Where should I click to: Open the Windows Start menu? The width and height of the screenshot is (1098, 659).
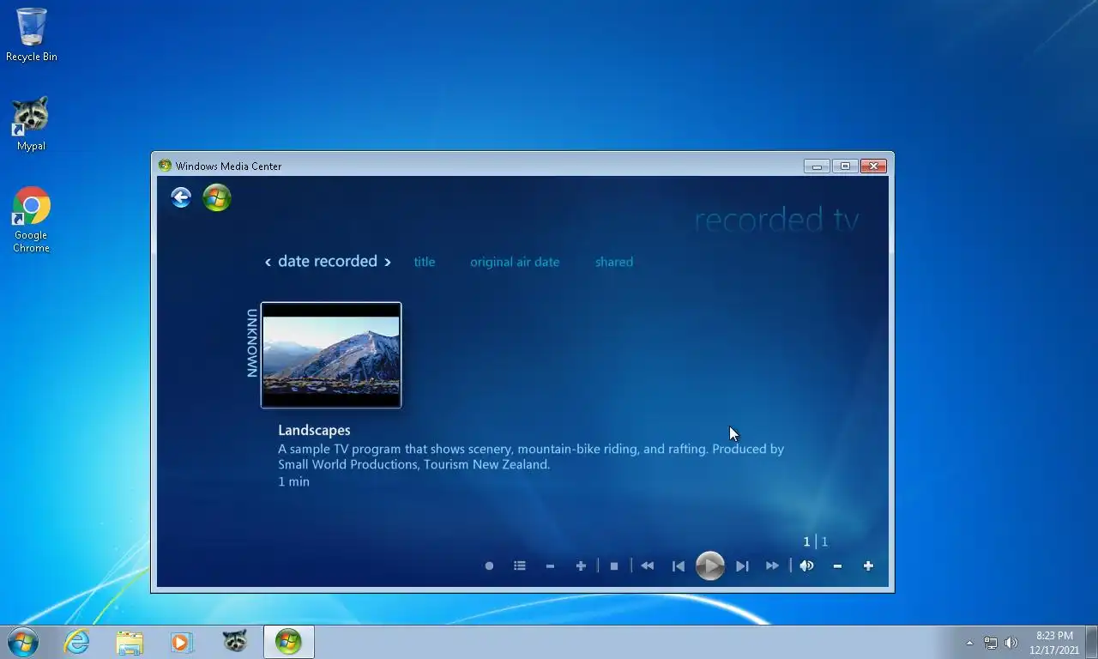pyautogui.click(x=23, y=642)
